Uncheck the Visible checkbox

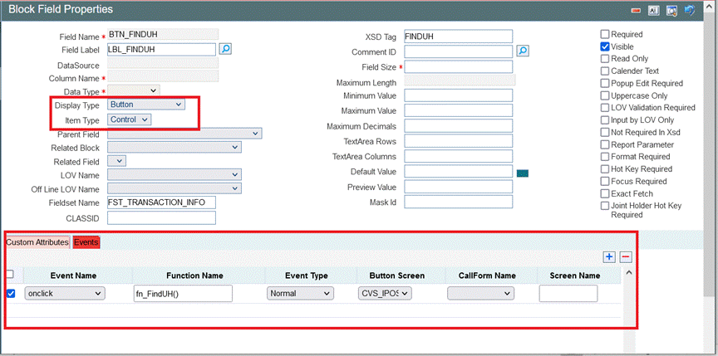click(x=605, y=46)
